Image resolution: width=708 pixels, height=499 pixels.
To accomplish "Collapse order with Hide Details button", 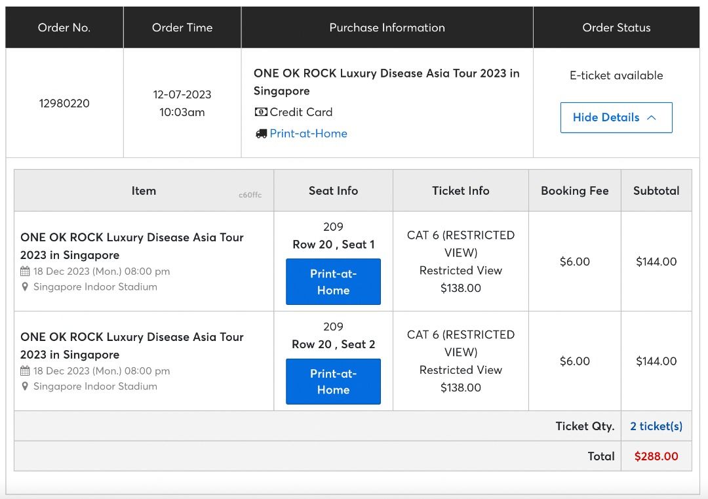I will pos(616,117).
